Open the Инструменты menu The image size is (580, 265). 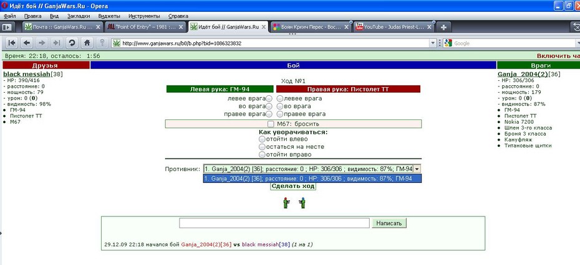144,16
